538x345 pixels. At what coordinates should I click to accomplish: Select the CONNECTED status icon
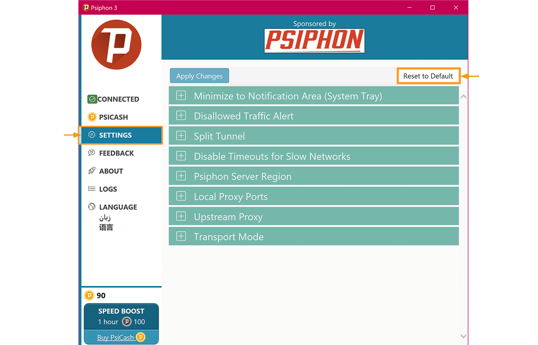click(92, 99)
